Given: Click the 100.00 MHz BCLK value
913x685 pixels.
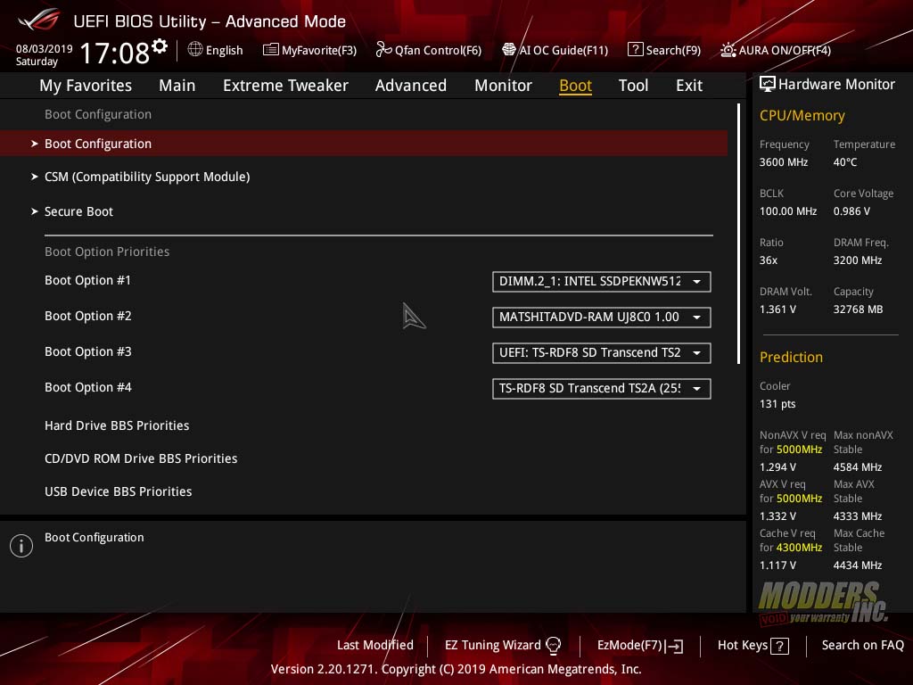Looking at the screenshot, I should pos(788,211).
